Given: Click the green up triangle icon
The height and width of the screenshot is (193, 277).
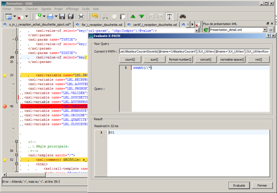Looking at the screenshot, I should click(133, 17).
